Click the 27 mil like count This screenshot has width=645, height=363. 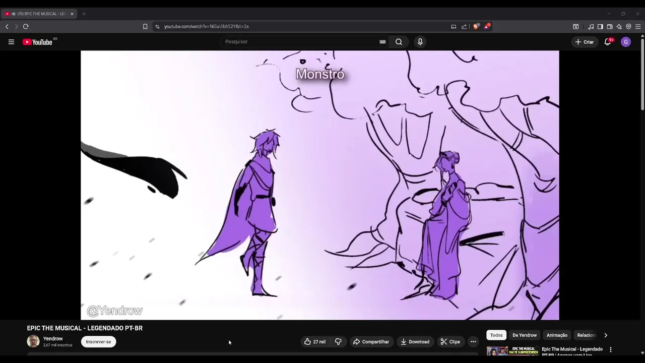click(319, 341)
